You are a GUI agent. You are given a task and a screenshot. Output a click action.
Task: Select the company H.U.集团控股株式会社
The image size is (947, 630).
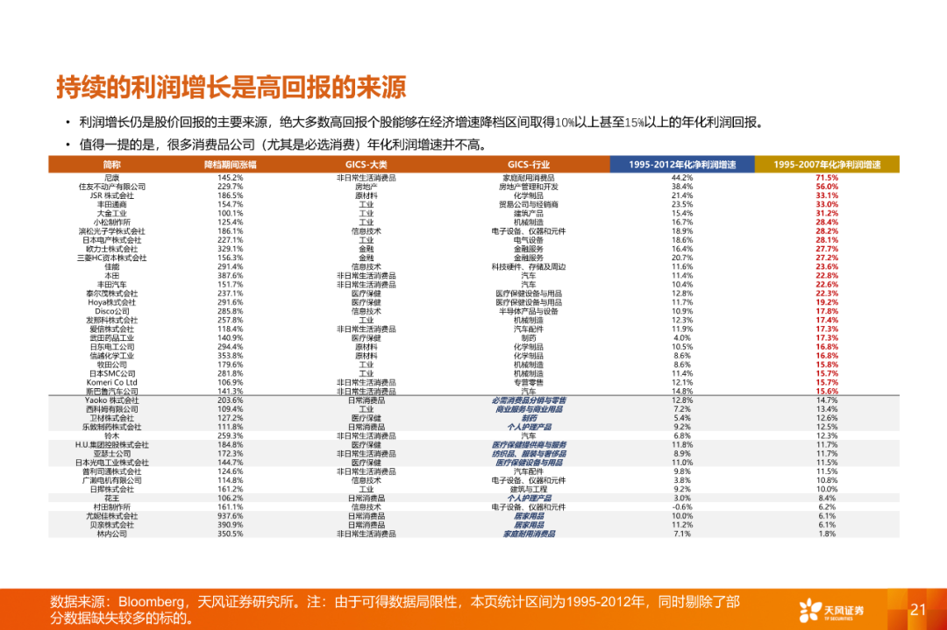coord(111,445)
